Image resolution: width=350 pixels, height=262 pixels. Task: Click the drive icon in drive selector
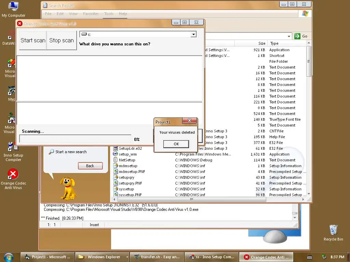coord(84,34)
